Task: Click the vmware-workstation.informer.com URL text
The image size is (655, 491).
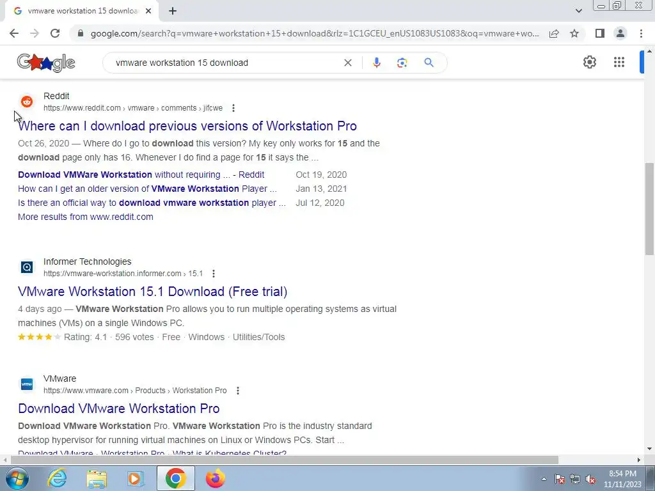Action: [x=123, y=274]
